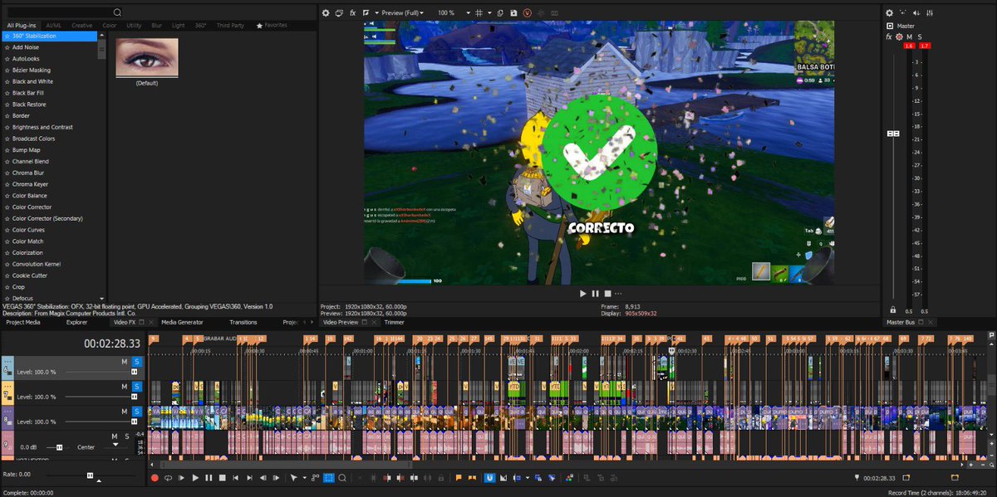Mute audio track 9

tap(115, 436)
